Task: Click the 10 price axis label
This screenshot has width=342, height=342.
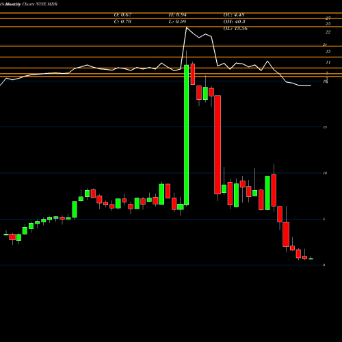Action: 325,173
